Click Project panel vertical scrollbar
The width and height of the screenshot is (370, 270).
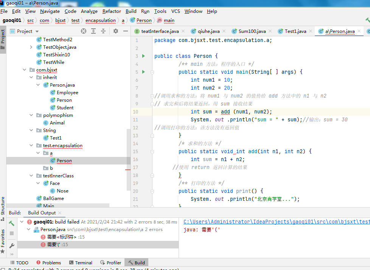[129, 160]
